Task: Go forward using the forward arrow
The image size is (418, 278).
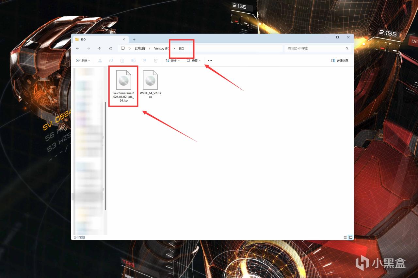Action: tap(88, 49)
